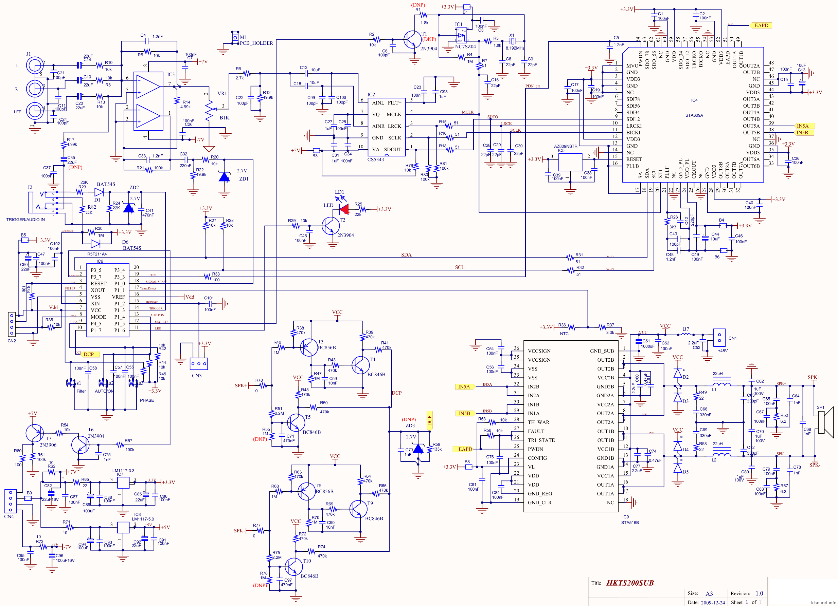
Task: Click the CN1 +48V power connector
Action: click(x=719, y=337)
